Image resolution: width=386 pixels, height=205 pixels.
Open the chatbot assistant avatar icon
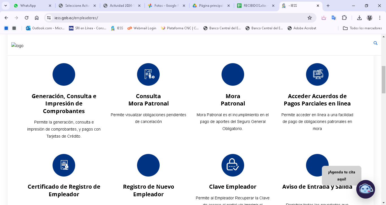(366, 189)
